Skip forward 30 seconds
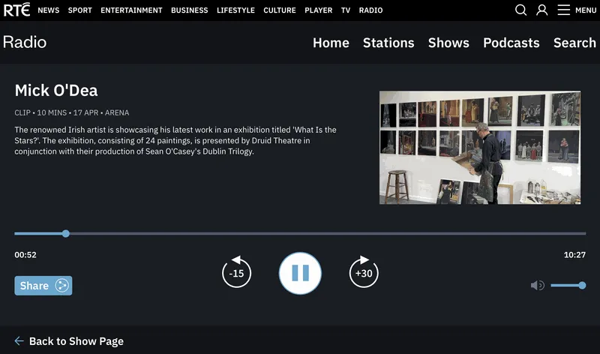Screen dimensions: 600x354 (x=364, y=273)
